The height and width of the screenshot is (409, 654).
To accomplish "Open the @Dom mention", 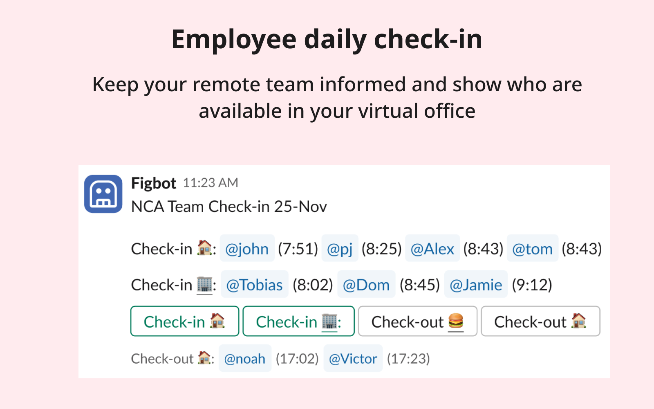I will point(366,285).
